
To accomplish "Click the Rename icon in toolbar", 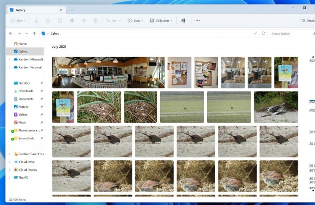I will click(72, 21).
